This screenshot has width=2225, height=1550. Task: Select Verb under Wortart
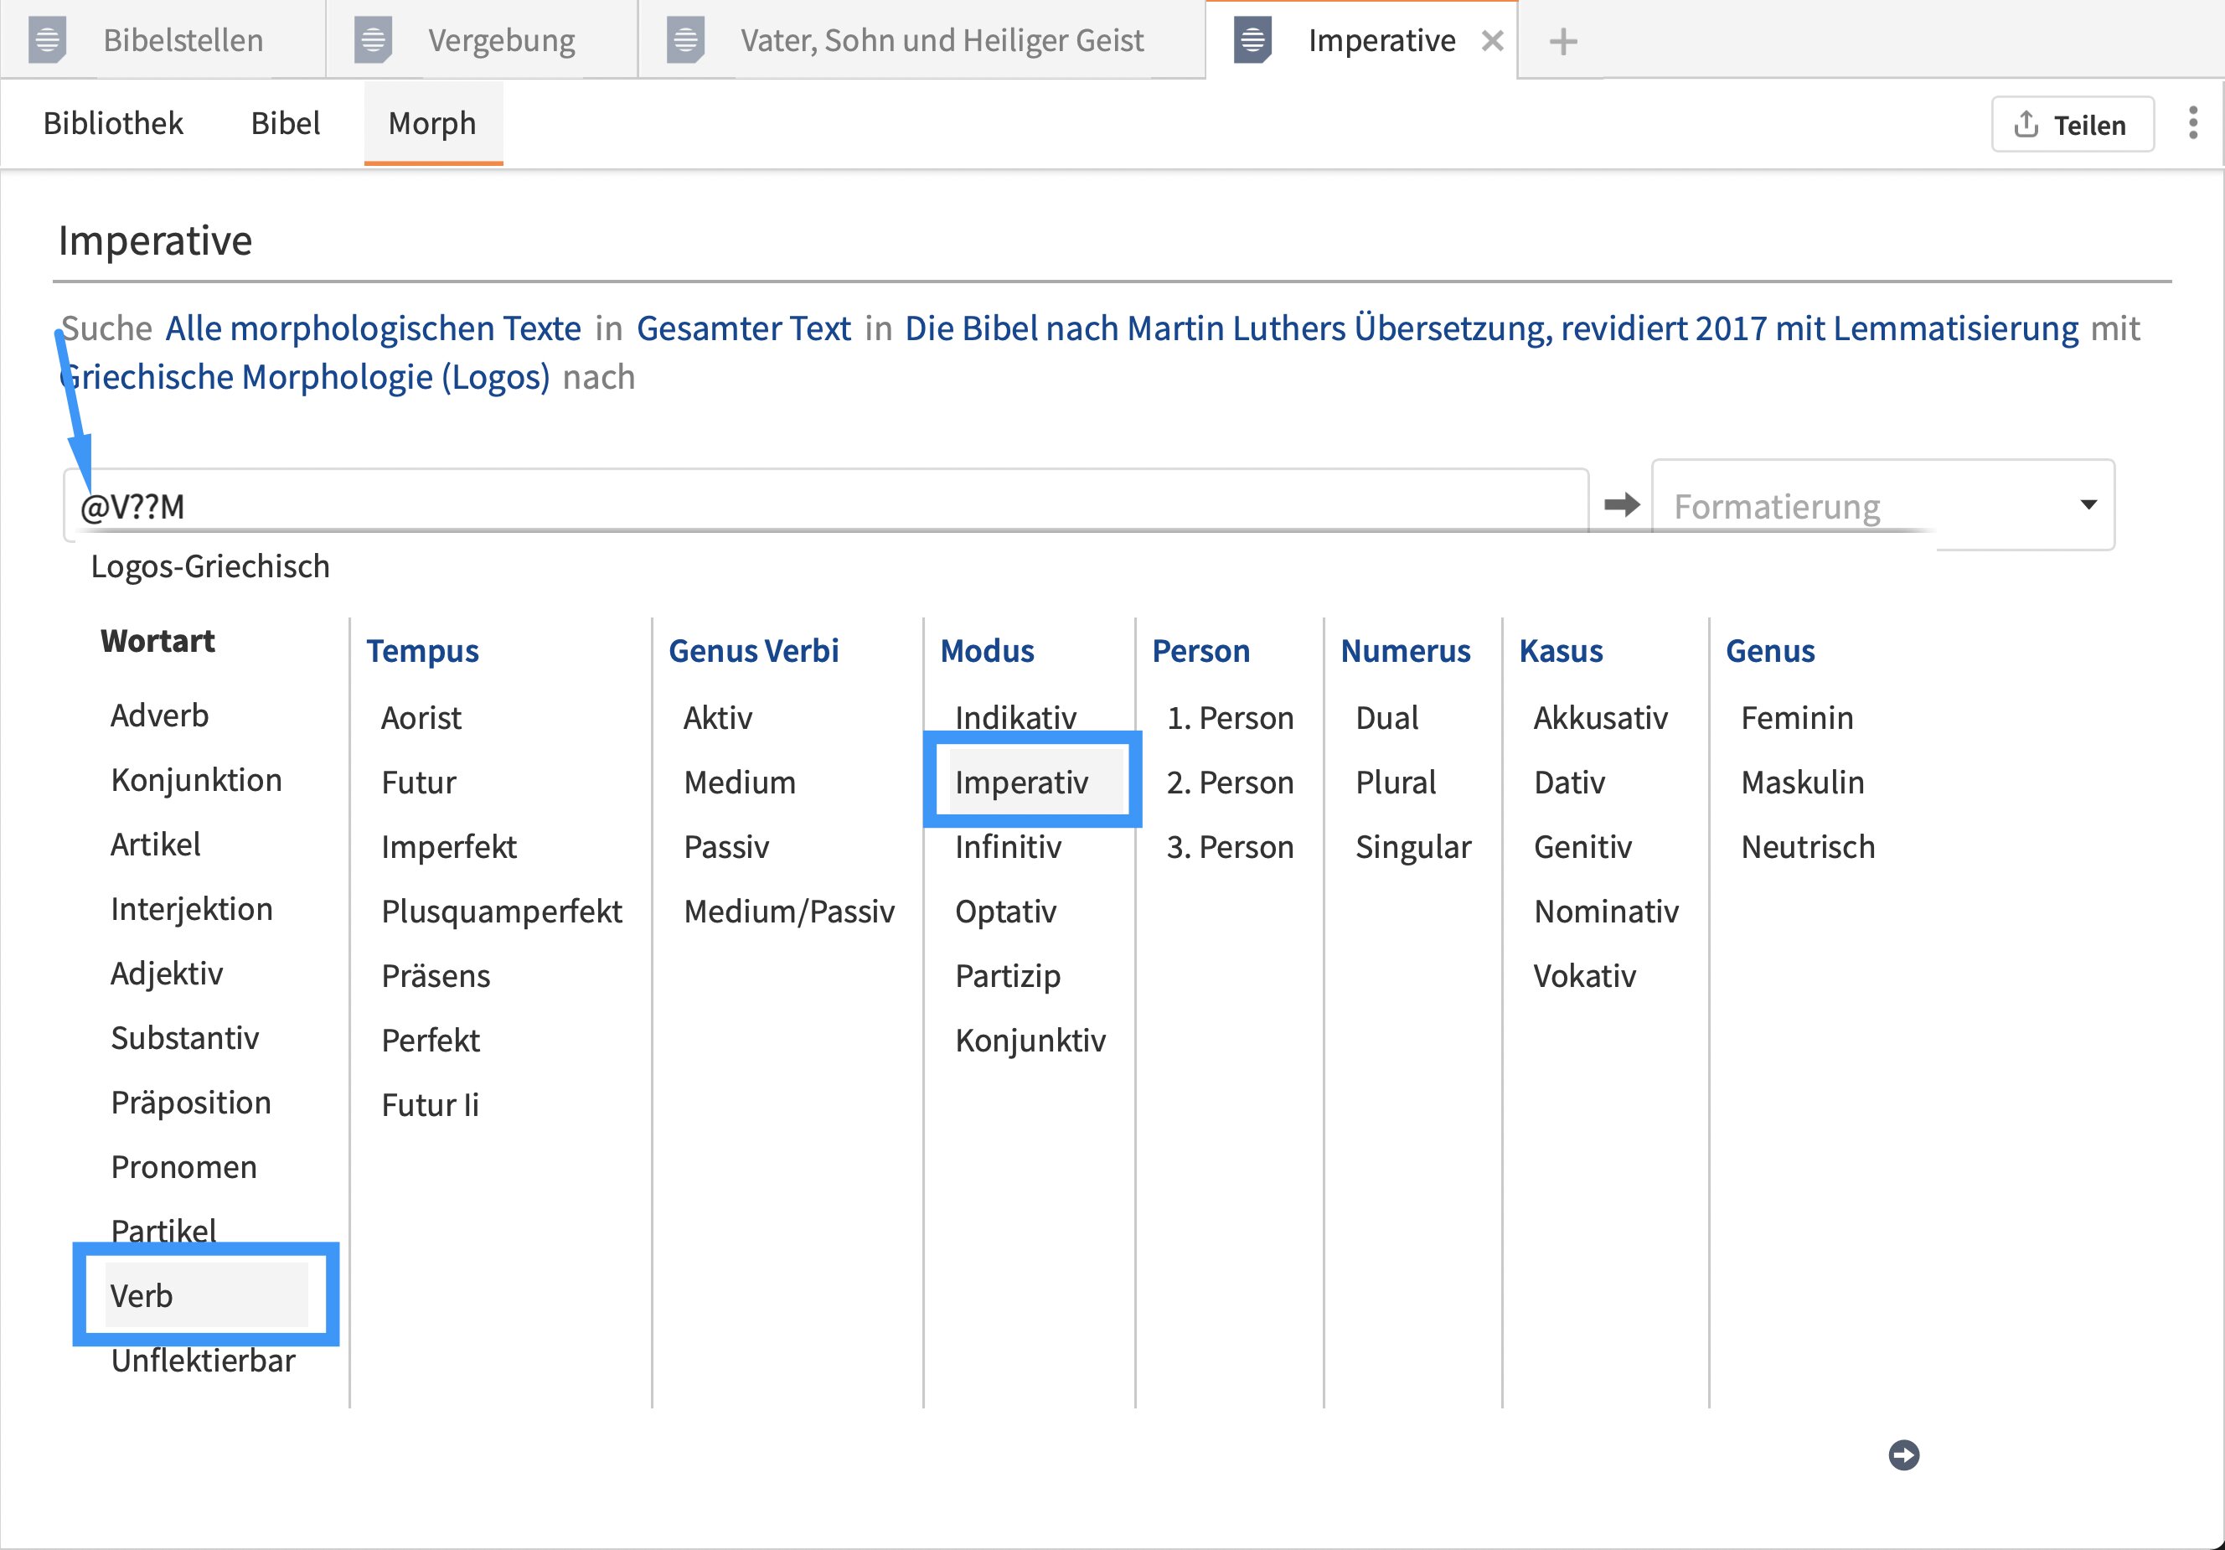205,1295
